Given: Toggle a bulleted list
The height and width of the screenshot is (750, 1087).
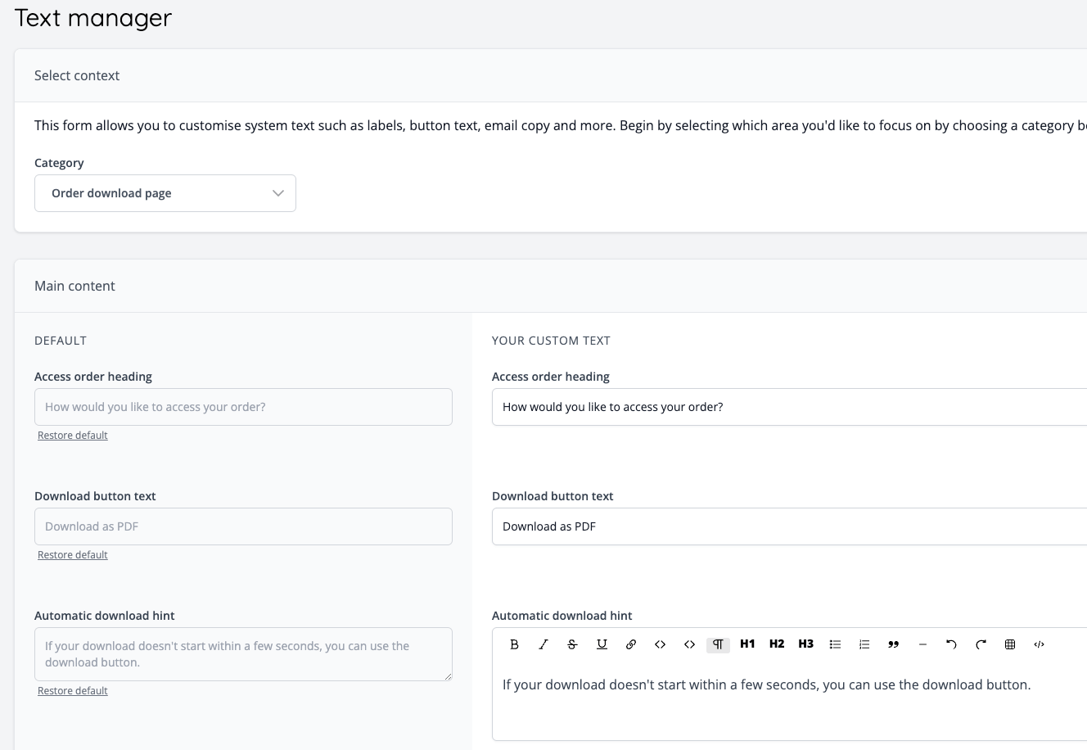Looking at the screenshot, I should click(x=835, y=644).
